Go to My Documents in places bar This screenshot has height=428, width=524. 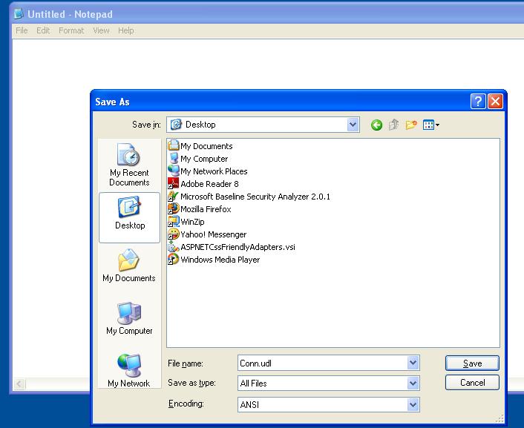tap(129, 266)
